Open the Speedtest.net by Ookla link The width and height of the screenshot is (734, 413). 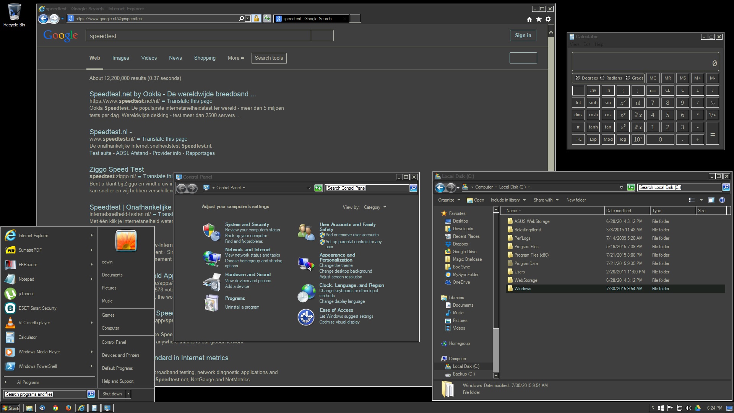click(x=172, y=94)
